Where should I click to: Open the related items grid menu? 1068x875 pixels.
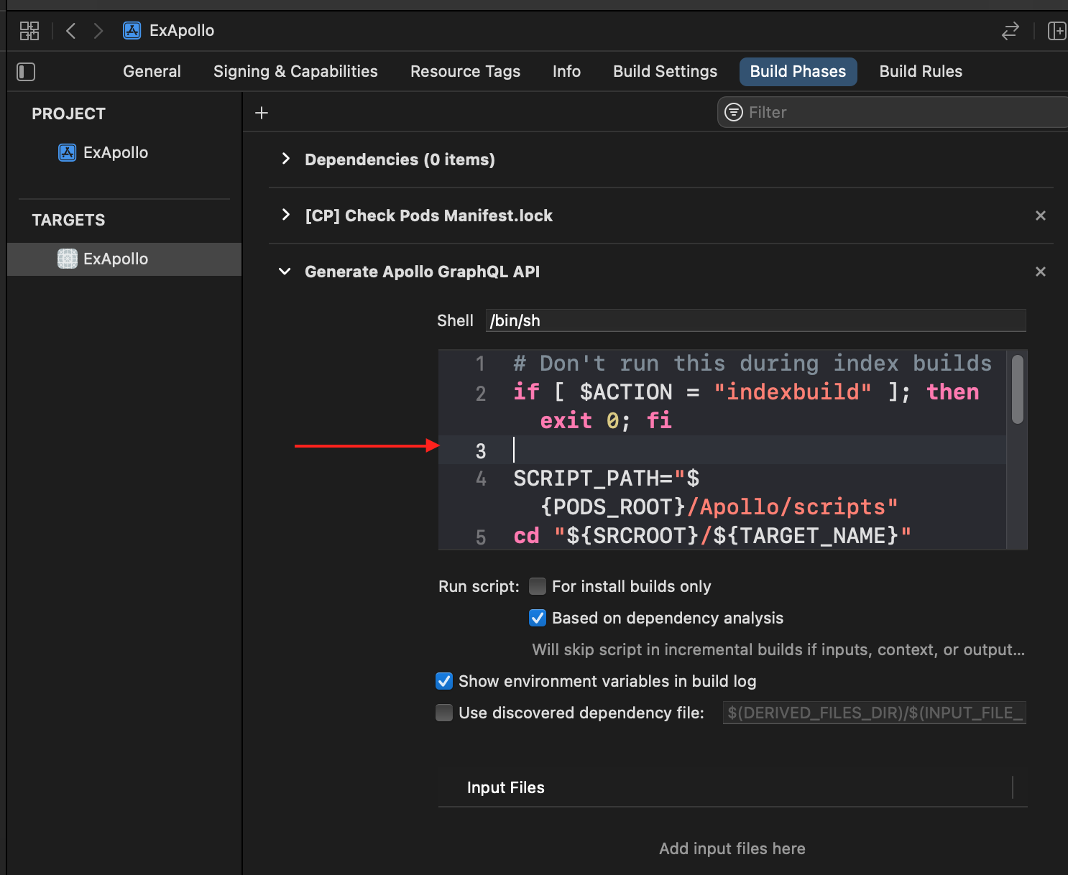coord(29,30)
